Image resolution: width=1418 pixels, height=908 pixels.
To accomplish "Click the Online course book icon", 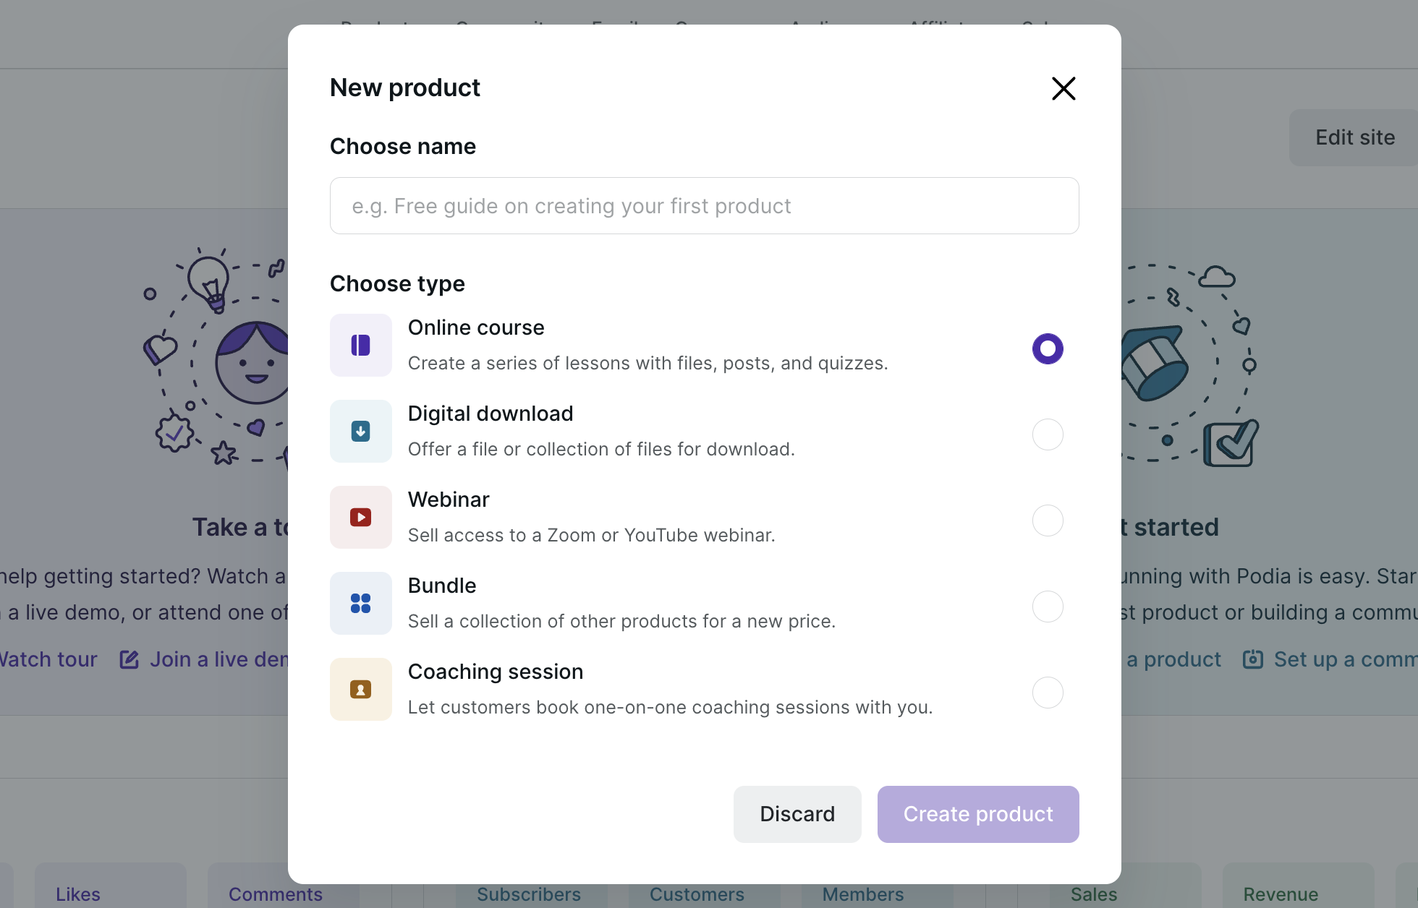I will click(360, 346).
